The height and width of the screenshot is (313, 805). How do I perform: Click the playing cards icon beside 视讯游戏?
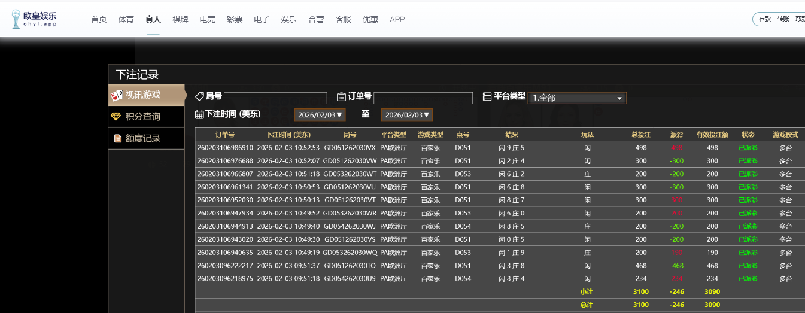point(117,95)
